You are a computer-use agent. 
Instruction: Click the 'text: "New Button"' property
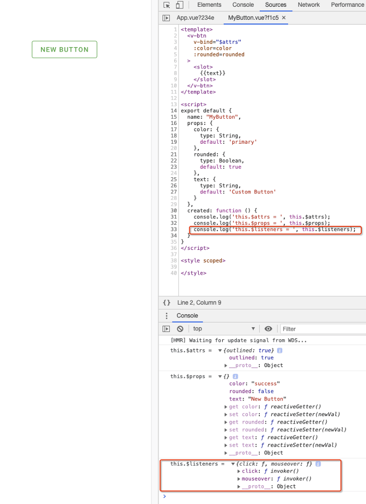(258, 399)
